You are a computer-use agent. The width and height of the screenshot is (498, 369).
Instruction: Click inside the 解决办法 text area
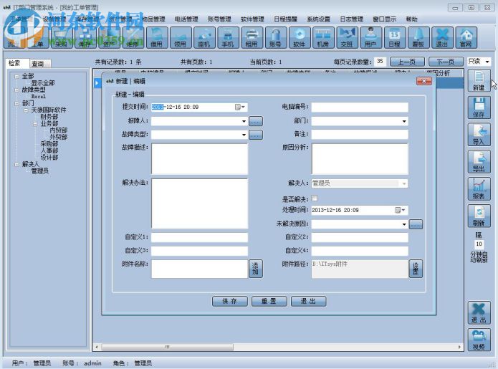coord(199,203)
